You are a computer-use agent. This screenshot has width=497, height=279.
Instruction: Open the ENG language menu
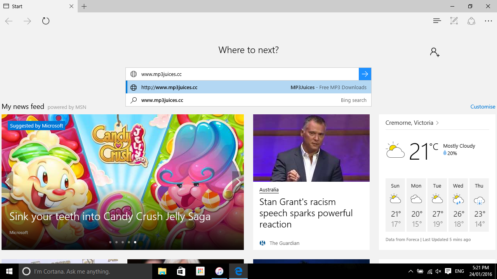point(459,271)
